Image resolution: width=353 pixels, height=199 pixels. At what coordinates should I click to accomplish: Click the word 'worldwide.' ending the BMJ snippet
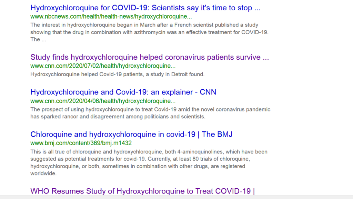pyautogui.click(x=43, y=173)
